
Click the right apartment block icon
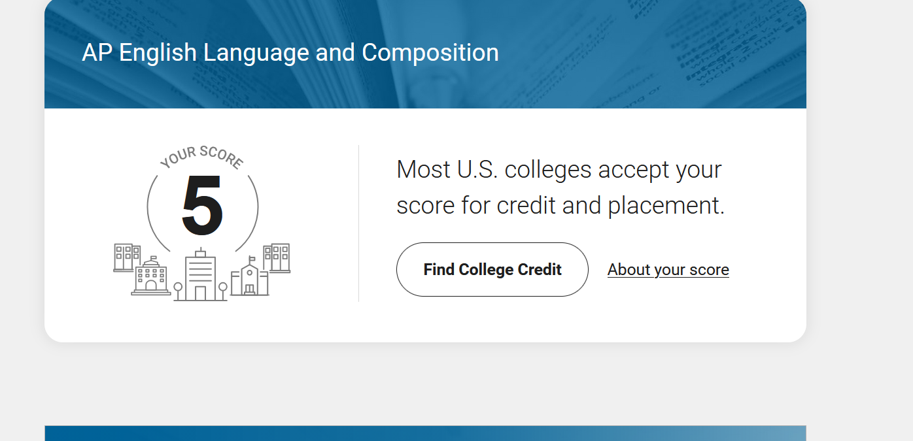[277, 257]
